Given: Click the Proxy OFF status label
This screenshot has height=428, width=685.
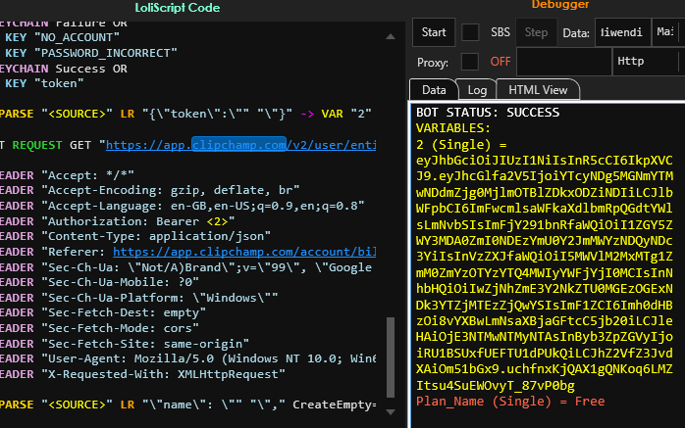Looking at the screenshot, I should coord(501,62).
